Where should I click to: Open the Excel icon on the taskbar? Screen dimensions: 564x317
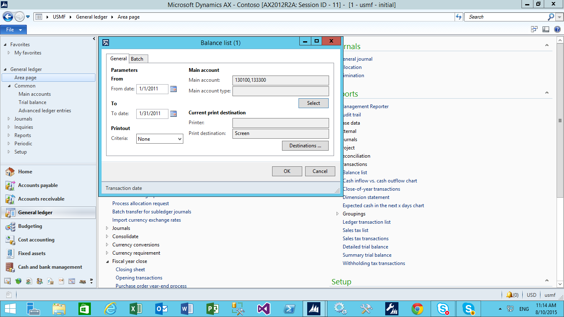(x=136, y=308)
